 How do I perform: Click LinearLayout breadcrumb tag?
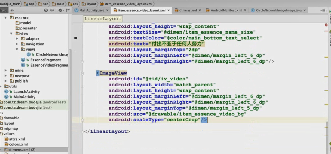coord(103,19)
